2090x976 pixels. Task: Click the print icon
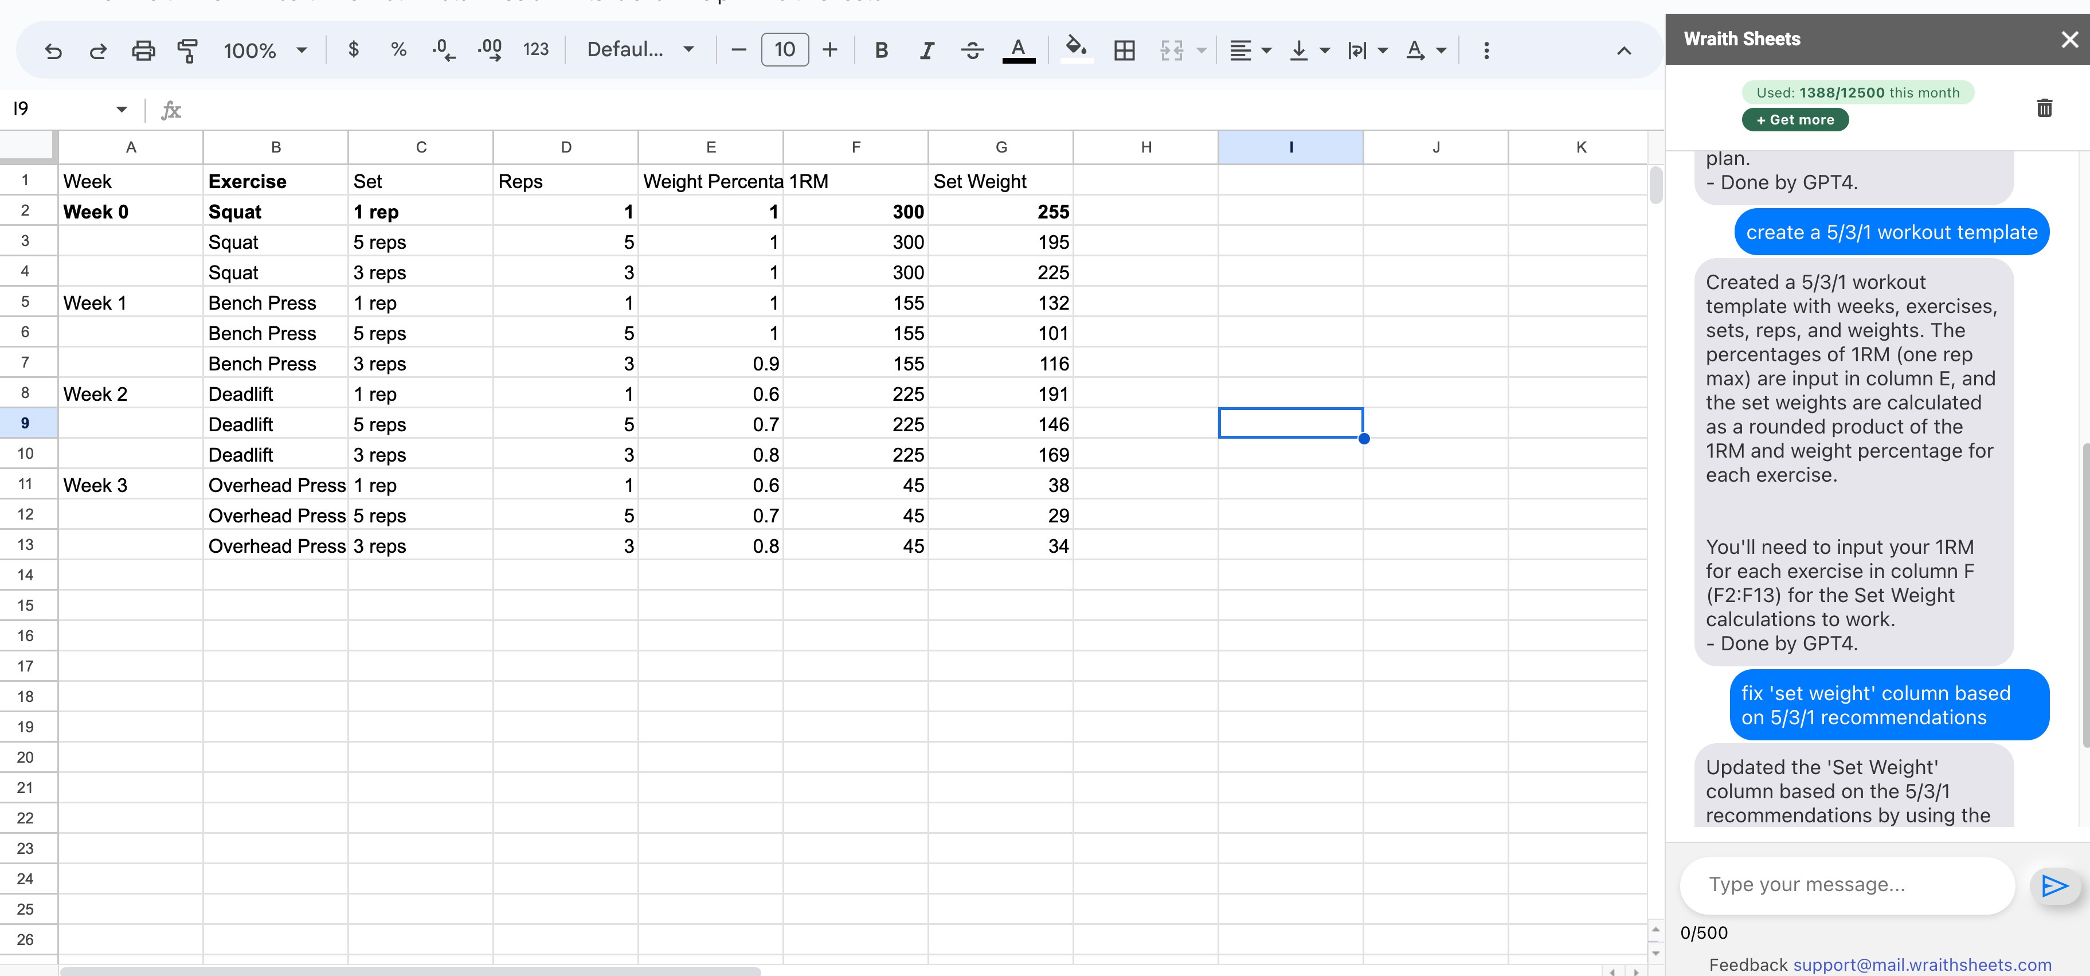coord(143,50)
